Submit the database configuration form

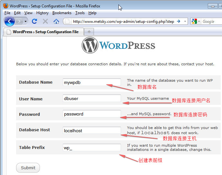tap(28, 168)
